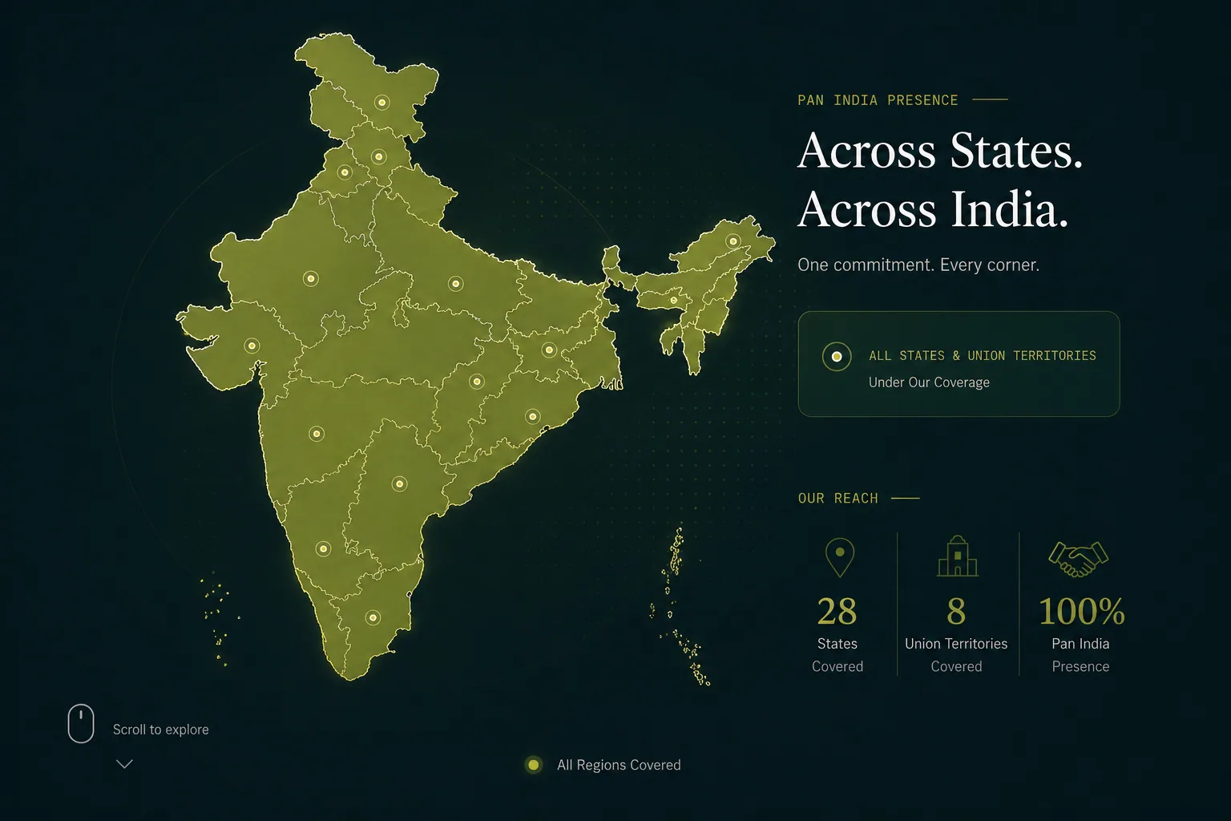
Task: Click One commitment. Every corner. tagline
Action: pos(918,265)
